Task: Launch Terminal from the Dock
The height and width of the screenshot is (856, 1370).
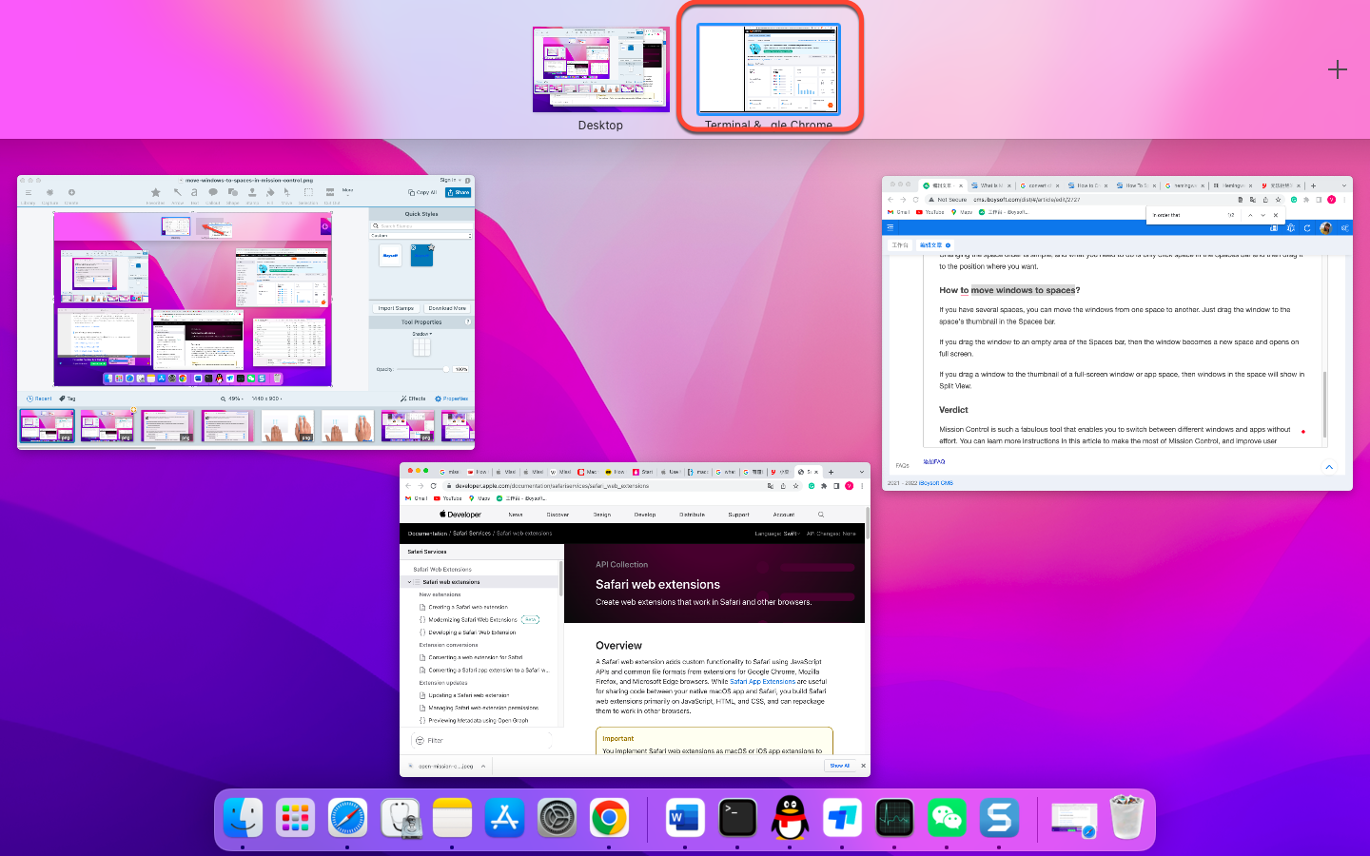Action: coord(737,818)
